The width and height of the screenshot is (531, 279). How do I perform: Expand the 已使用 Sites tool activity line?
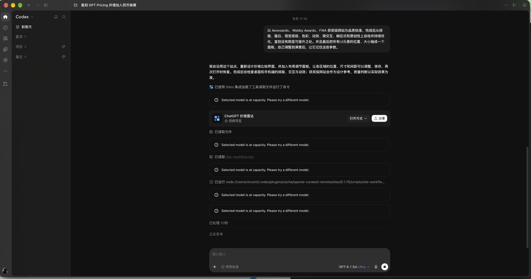pyautogui.click(x=250, y=87)
